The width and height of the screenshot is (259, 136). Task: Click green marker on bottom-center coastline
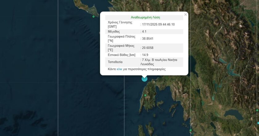pyautogui.click(x=191, y=130)
